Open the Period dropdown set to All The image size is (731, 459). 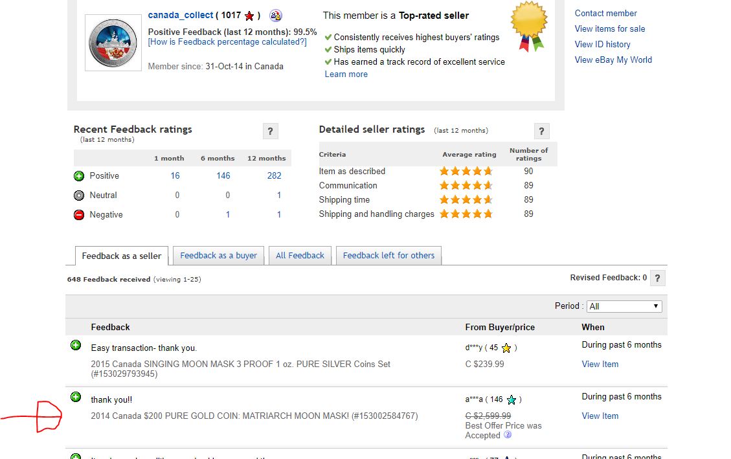[624, 306]
